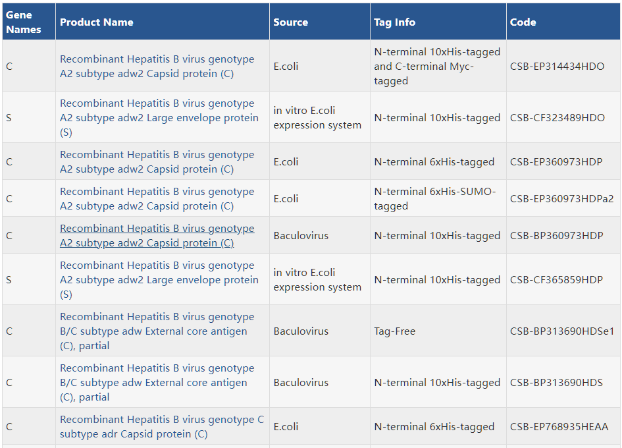
Task: Open genotype C subtype adr Capsid protein link
Action: click(161, 426)
